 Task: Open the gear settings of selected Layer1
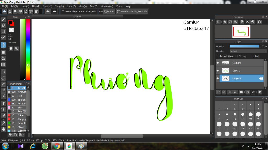(261, 78)
